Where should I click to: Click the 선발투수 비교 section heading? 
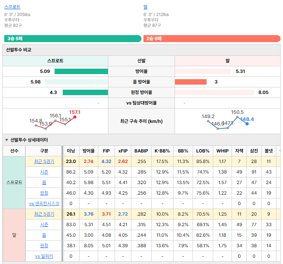click(19, 50)
